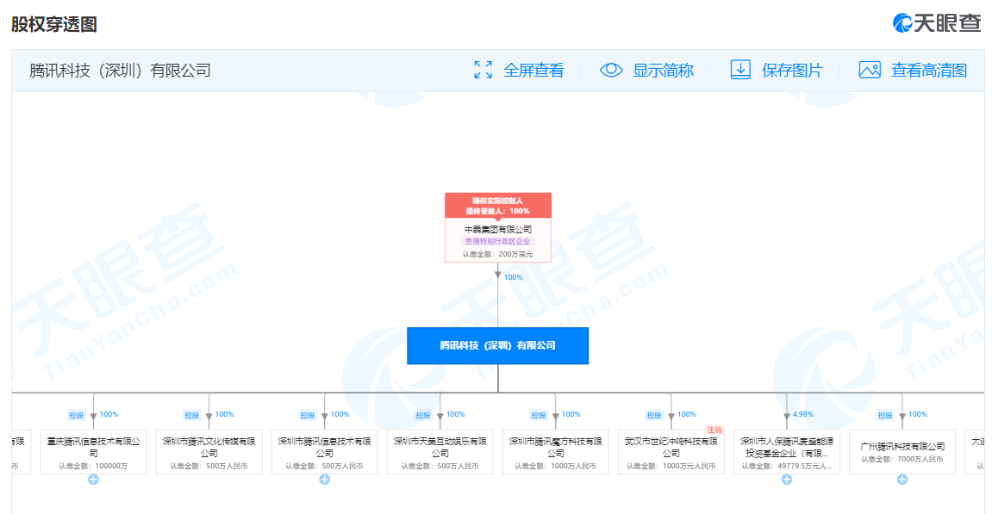Open fullscreen view via 全屏查看 label
992x514 pixels.
(534, 71)
